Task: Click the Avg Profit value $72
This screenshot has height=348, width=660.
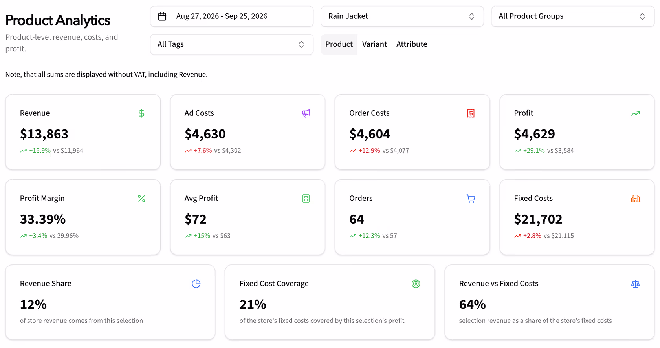Action: point(196,219)
